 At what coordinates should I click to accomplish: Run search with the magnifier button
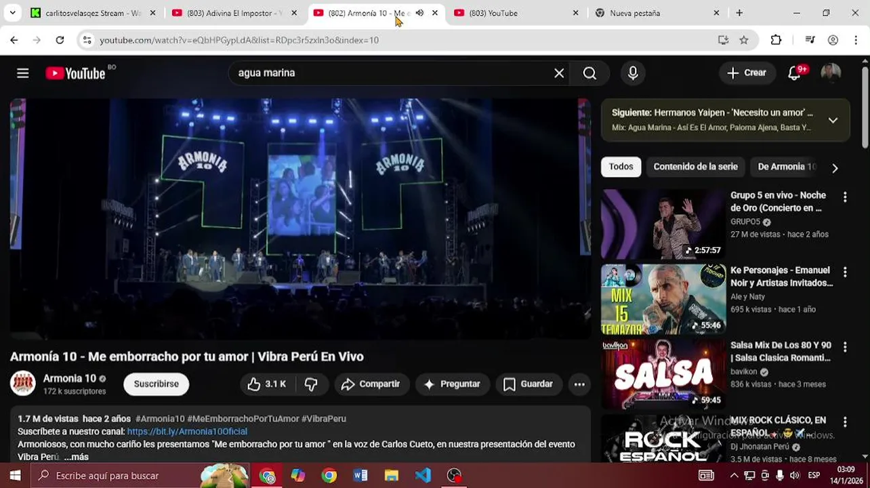(x=589, y=73)
